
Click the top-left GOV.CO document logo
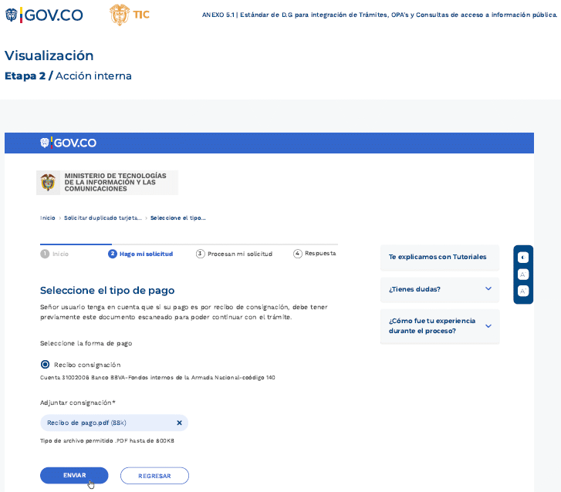(44, 15)
